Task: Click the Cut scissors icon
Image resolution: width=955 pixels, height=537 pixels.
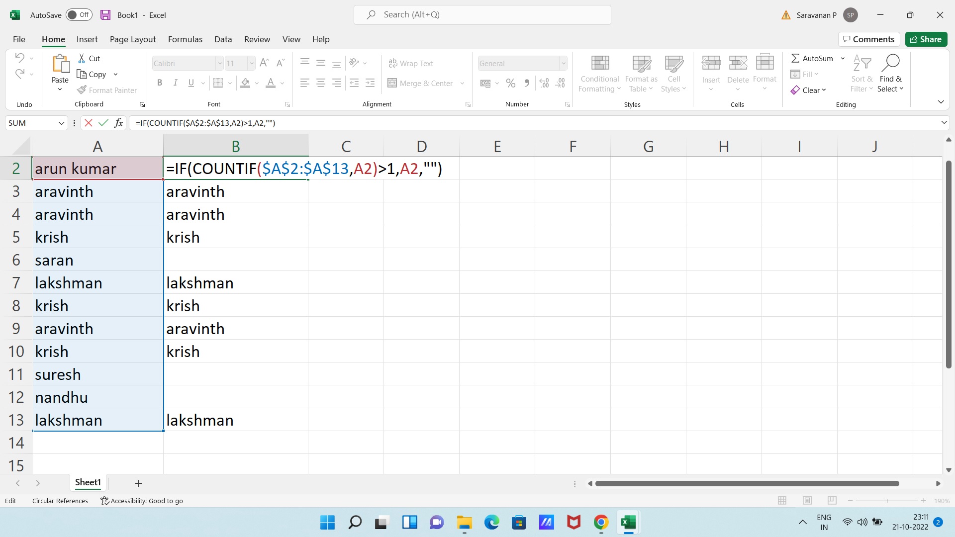Action: pos(82,59)
